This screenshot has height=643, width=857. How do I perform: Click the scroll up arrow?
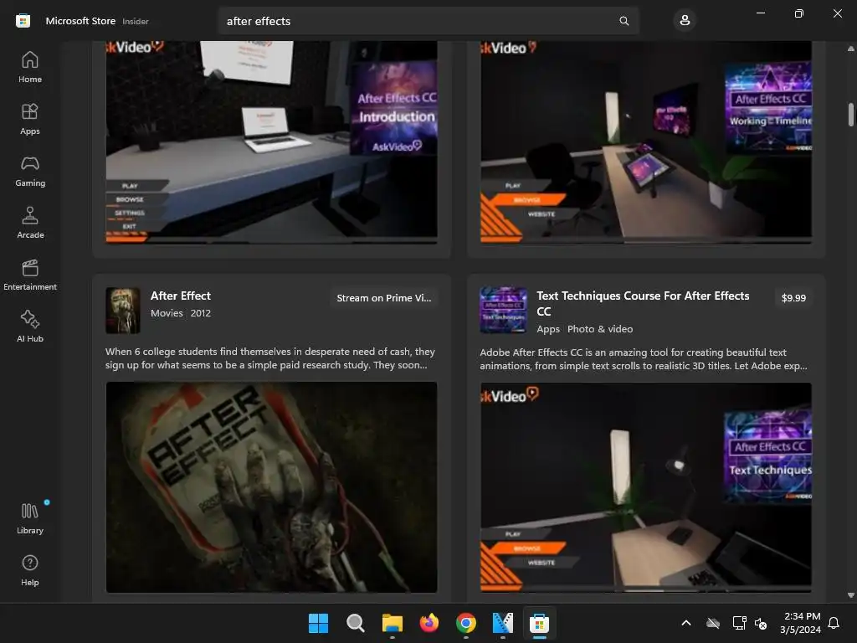coord(850,49)
